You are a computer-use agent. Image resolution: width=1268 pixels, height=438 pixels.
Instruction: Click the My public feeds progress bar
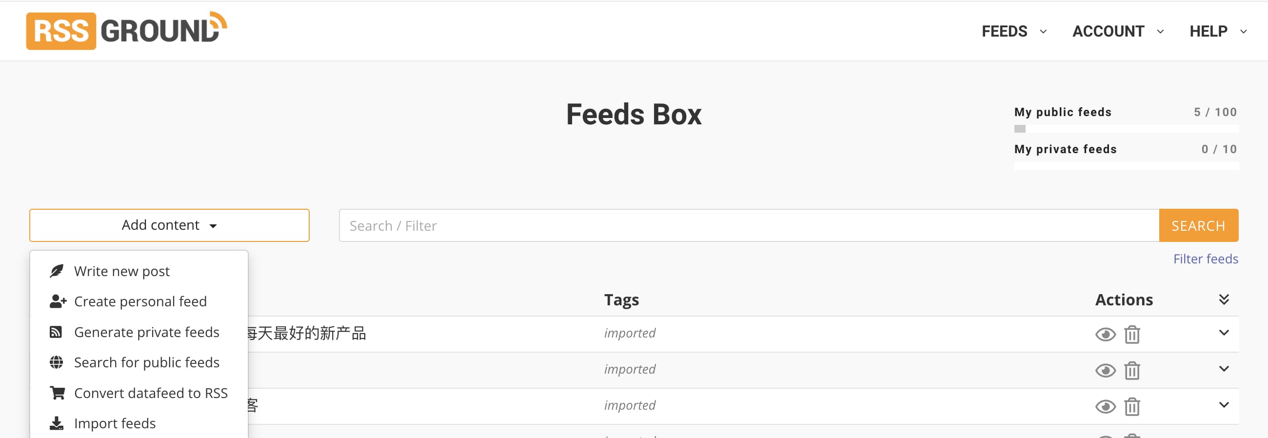[x=1126, y=129]
